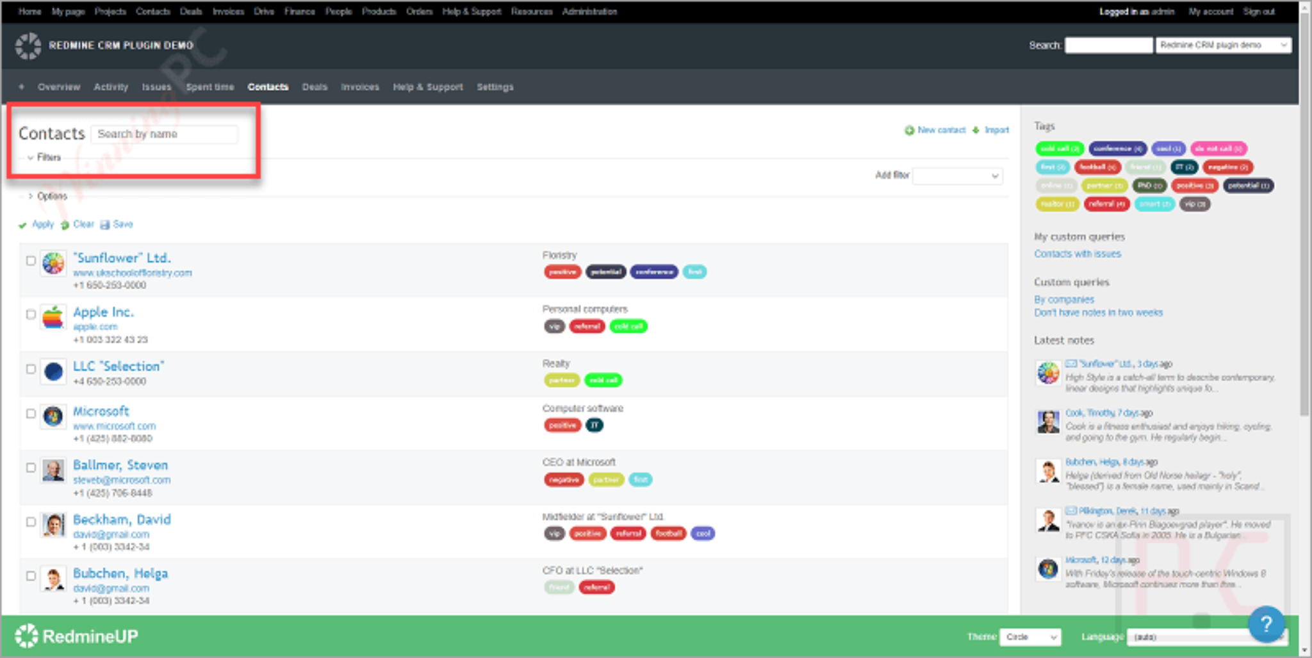Click the plus icon before Overview
This screenshot has width=1312, height=658.
pos(22,86)
